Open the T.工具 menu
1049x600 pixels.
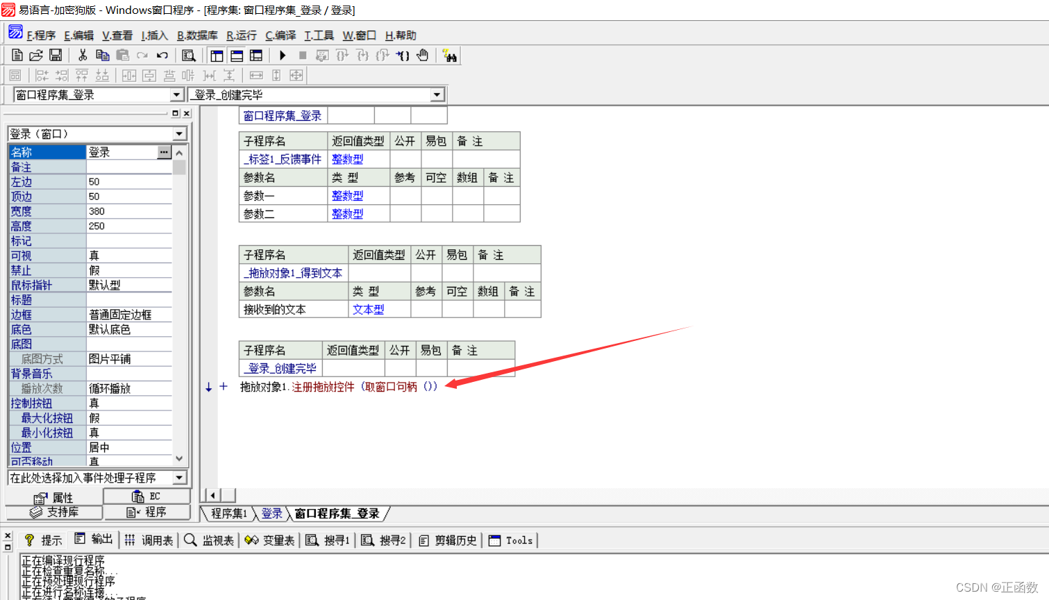[x=319, y=35]
